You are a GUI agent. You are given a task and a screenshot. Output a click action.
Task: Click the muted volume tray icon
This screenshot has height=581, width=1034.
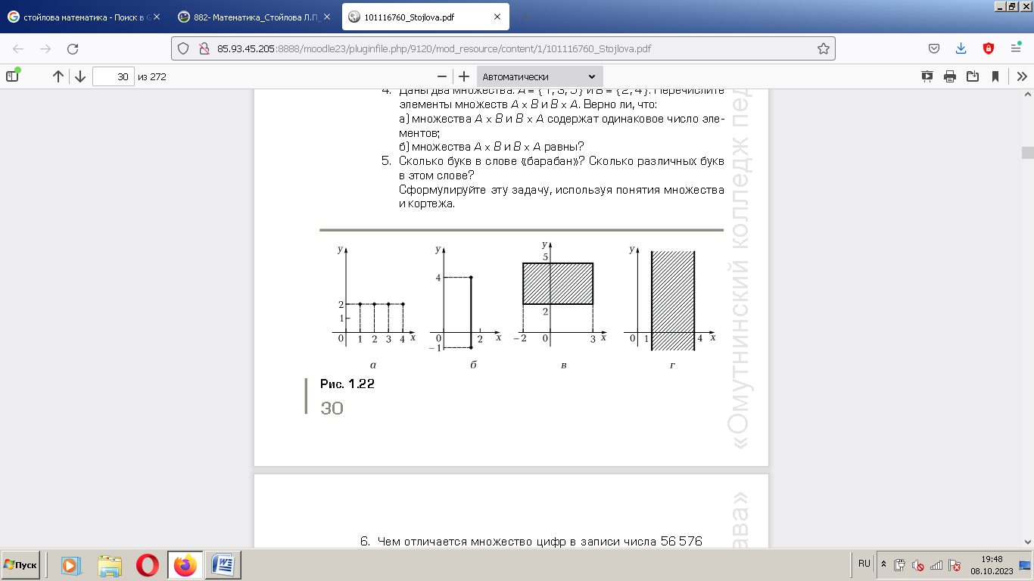coord(917,565)
